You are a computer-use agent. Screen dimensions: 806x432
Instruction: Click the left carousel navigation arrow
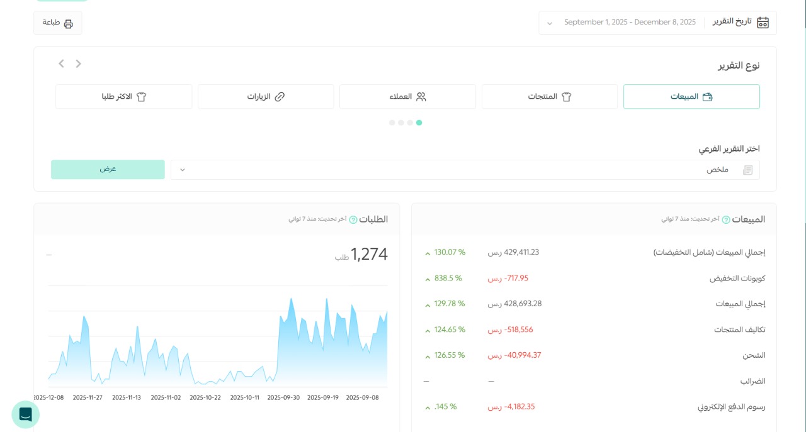[61, 64]
